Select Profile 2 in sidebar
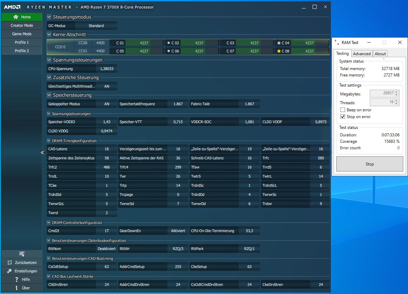This screenshot has width=408, height=294. point(22,51)
